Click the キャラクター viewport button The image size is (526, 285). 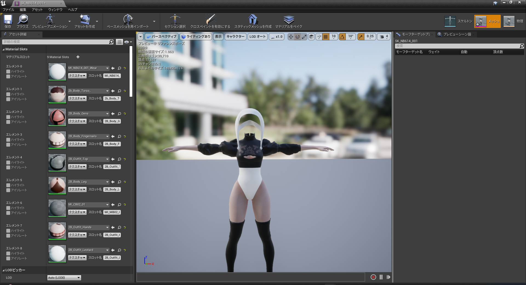pyautogui.click(x=235, y=37)
